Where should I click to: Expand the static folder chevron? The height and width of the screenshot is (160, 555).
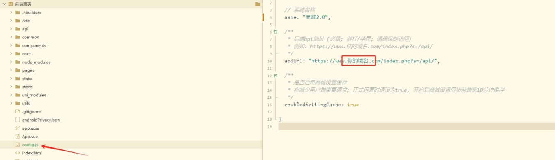click(x=11, y=79)
